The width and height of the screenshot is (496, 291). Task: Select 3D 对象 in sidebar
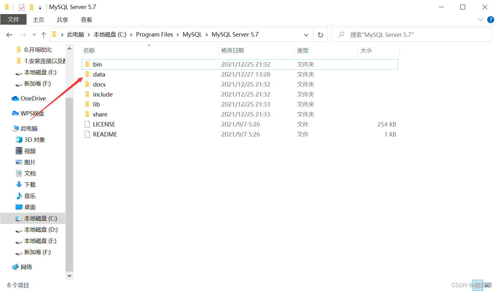[x=30, y=140]
